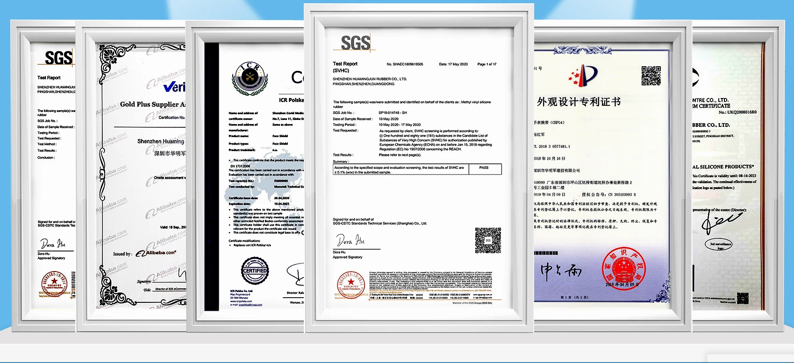Click the black barcode on the patent certificate
This screenshot has height=363, width=794.
coord(546,253)
